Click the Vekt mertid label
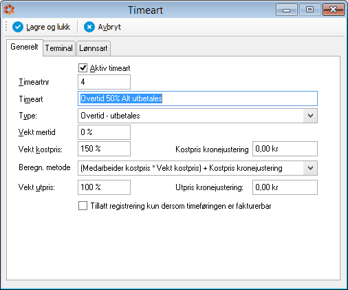 pyautogui.click(x=36, y=132)
